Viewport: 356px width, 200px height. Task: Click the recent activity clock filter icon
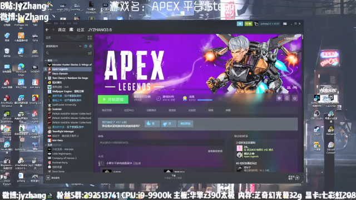86,46
